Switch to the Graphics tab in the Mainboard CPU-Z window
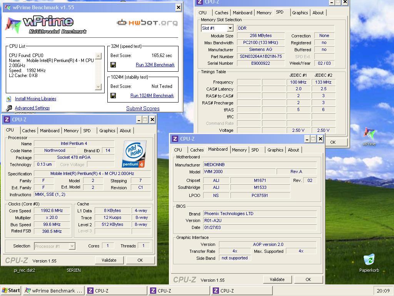394x296 pixels. (275, 150)
